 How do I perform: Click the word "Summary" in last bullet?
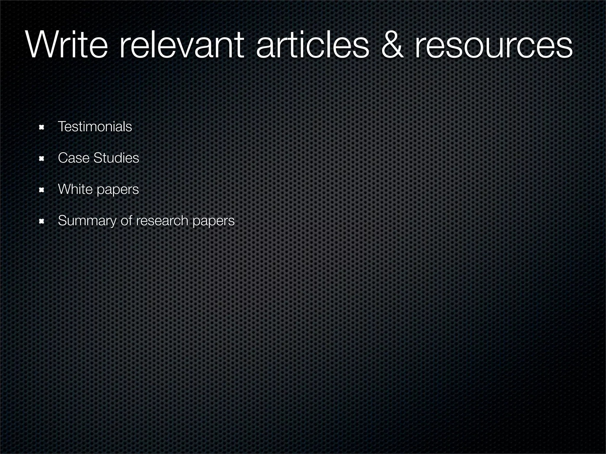[87, 221]
